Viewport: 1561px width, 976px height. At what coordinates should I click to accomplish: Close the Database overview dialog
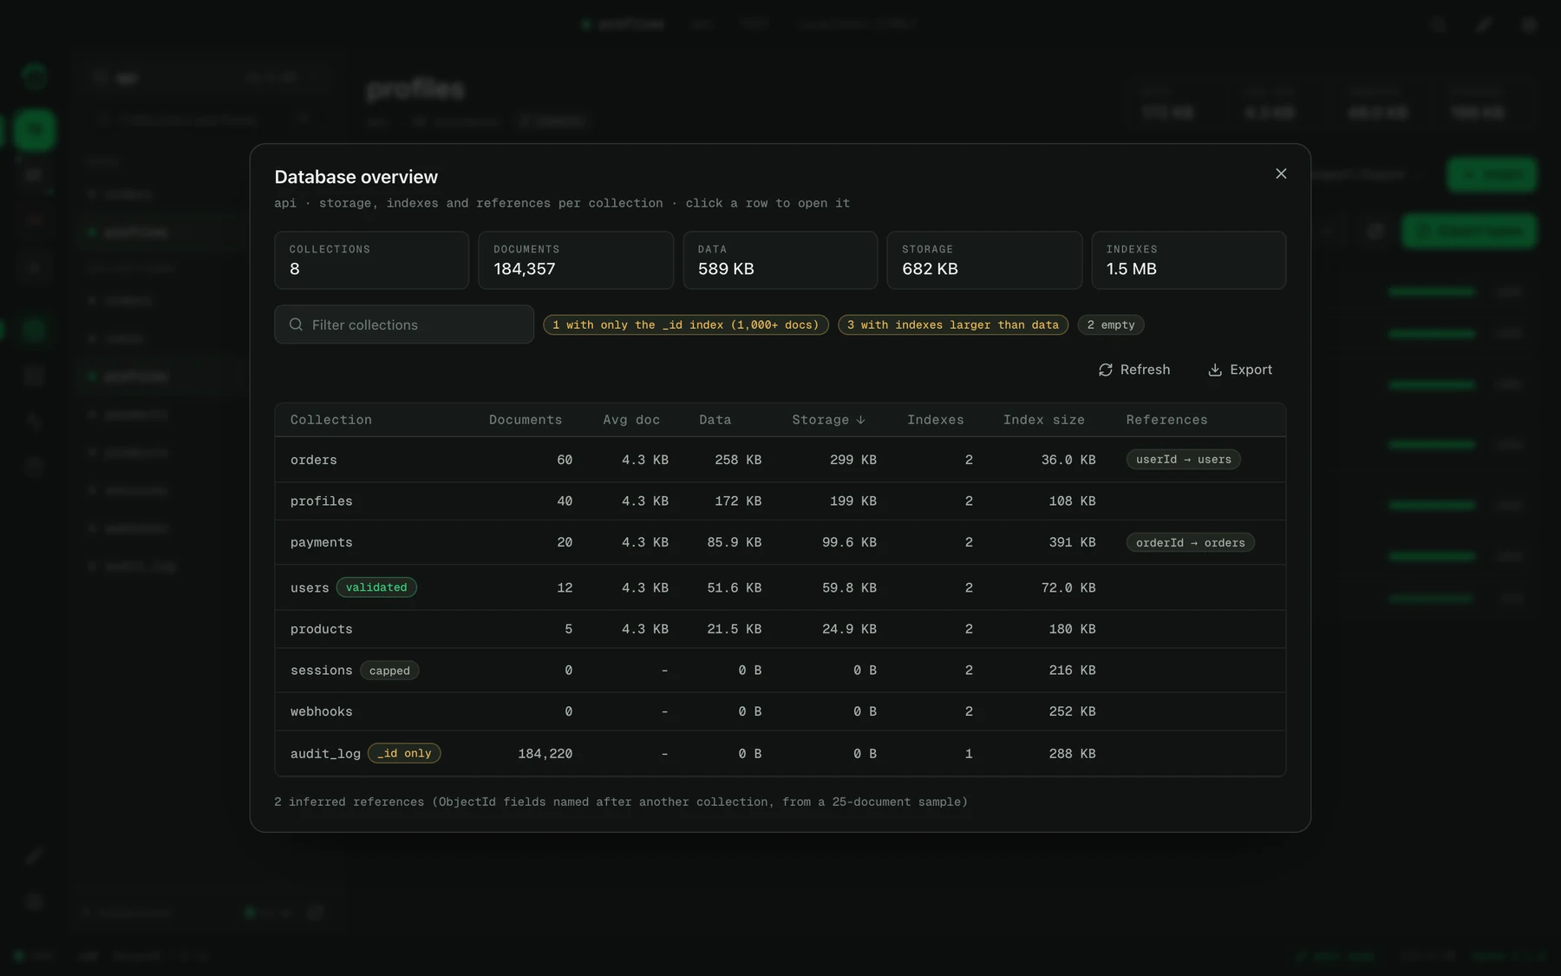(x=1281, y=174)
